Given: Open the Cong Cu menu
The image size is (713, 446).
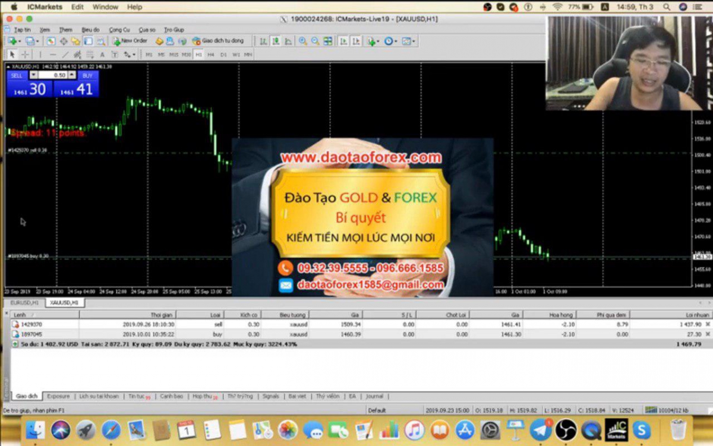Looking at the screenshot, I should [x=119, y=30].
